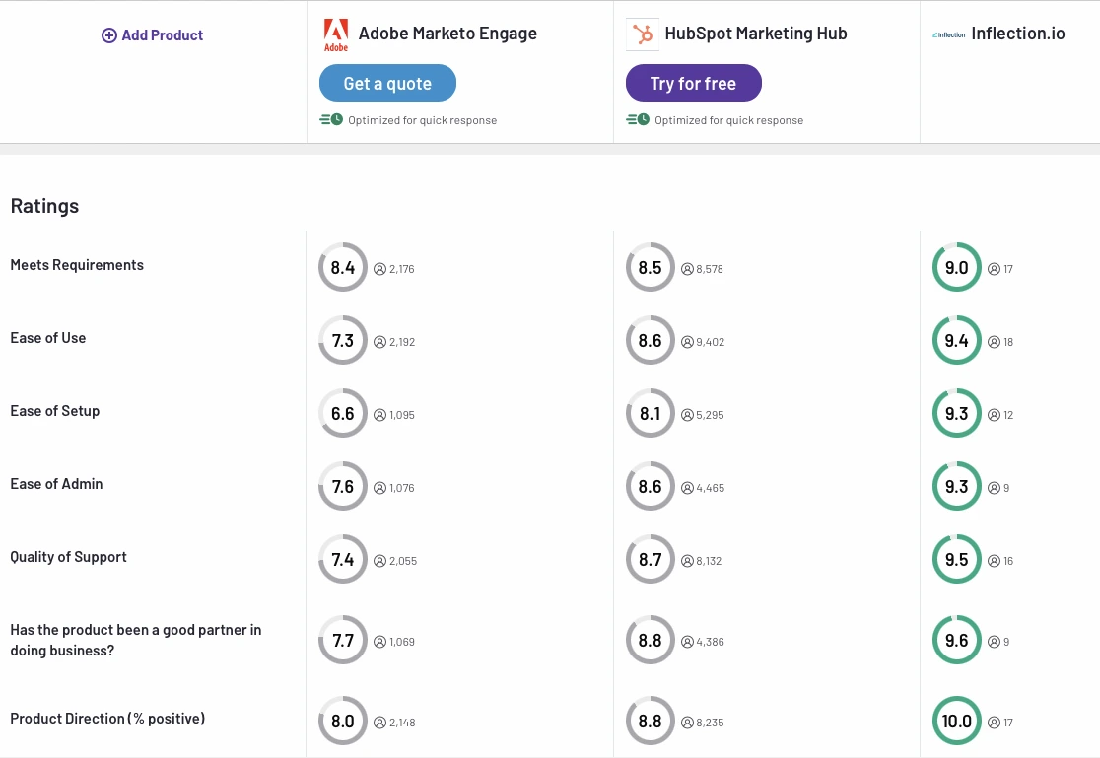
Task: Click the Quality of Support row label
Action: 69,557
